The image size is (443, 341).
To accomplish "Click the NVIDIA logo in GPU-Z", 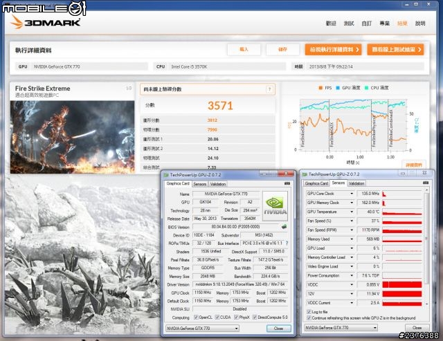I will point(275,206).
